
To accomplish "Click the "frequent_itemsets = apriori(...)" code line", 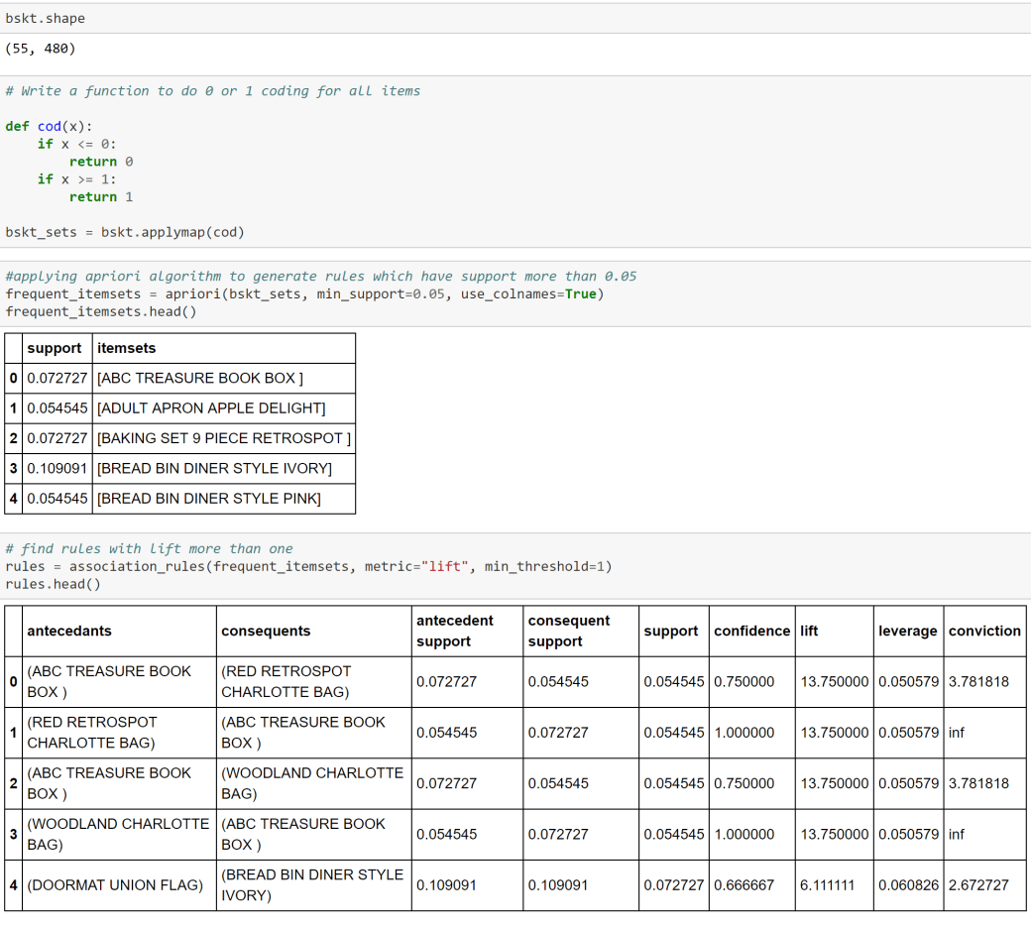I will 304,294.
